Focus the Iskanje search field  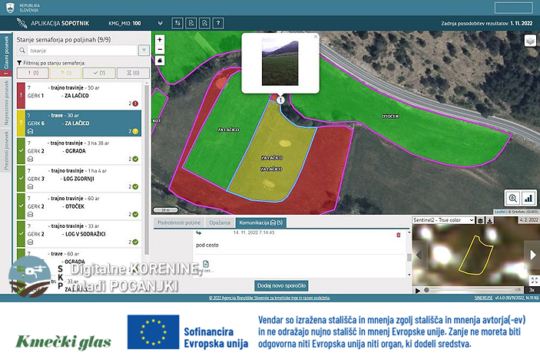click(x=82, y=51)
